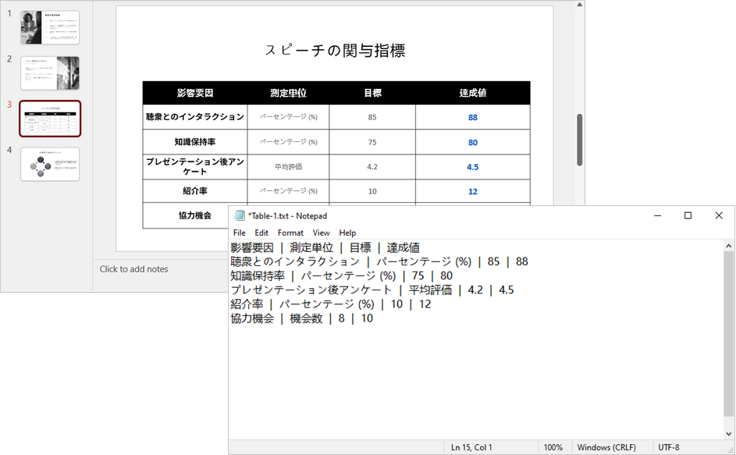Click the blue 88 value in table
The width and height of the screenshot is (736, 455).
point(473,117)
